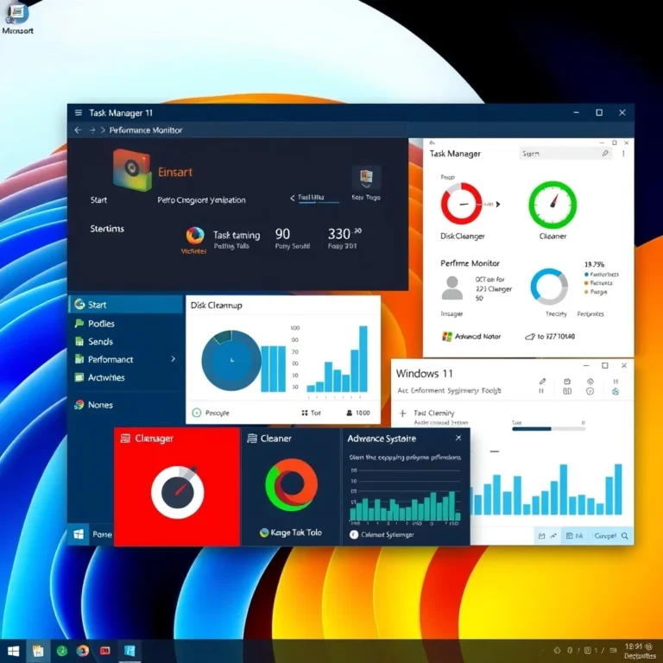Click the Kage Tak Tolo button
The image size is (663, 663).
(290, 533)
